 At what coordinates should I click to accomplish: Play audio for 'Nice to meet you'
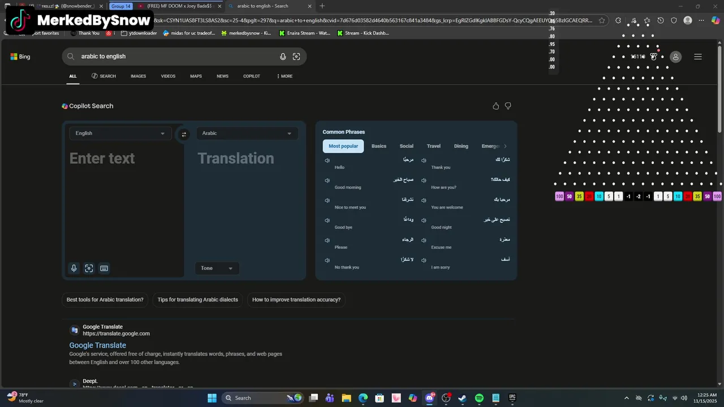(x=327, y=200)
